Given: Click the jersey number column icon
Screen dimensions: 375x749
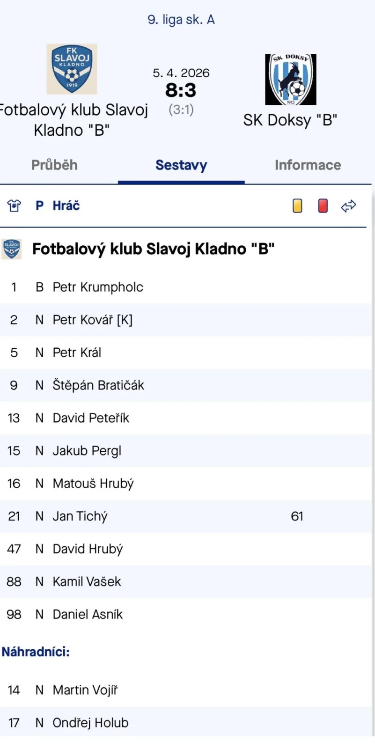Looking at the screenshot, I should (x=14, y=206).
